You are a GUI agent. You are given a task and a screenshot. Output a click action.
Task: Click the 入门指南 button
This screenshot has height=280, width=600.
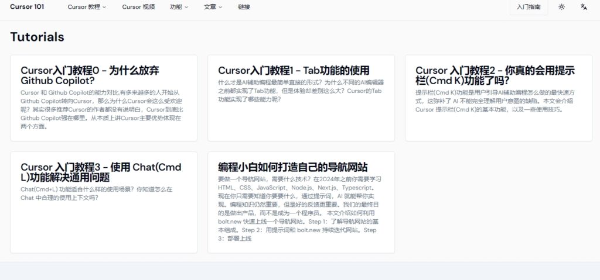point(529,7)
